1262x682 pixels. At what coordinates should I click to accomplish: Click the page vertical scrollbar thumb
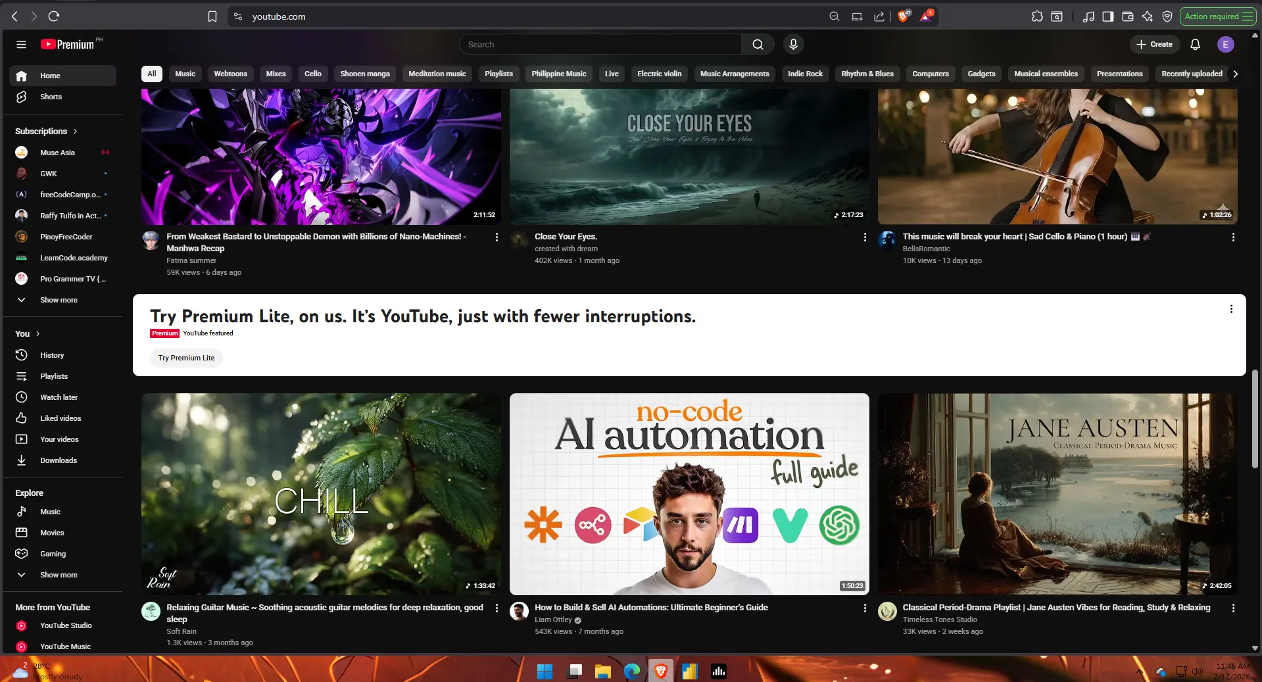coord(1255,419)
